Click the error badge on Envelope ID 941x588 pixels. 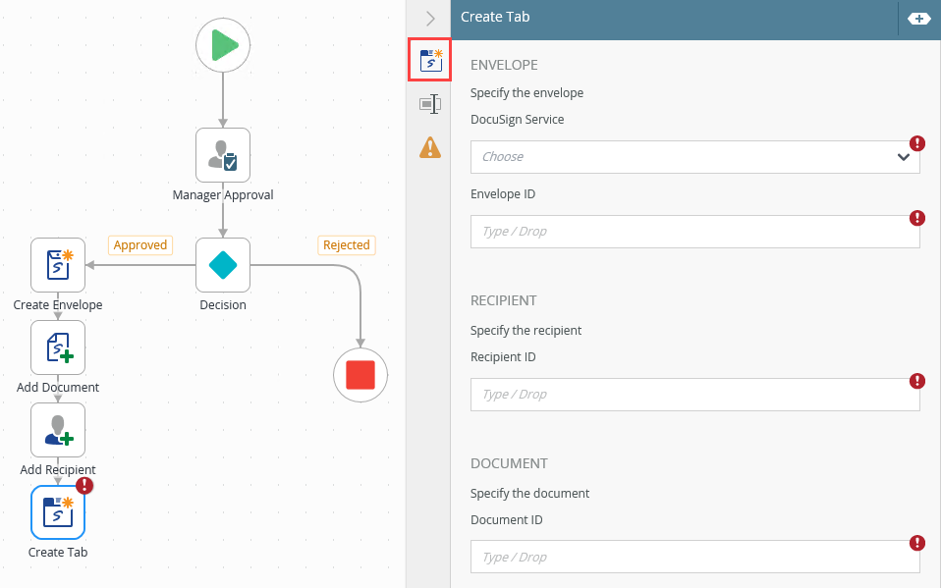[x=917, y=218]
